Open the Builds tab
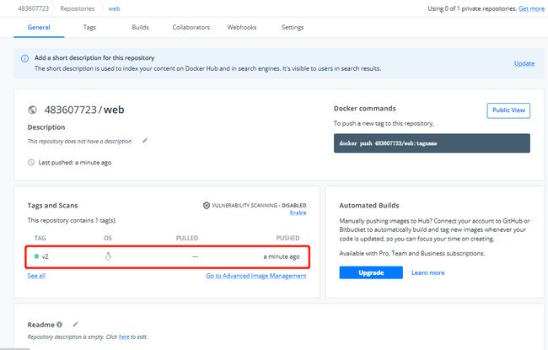The width and height of the screenshot is (548, 350). (140, 27)
